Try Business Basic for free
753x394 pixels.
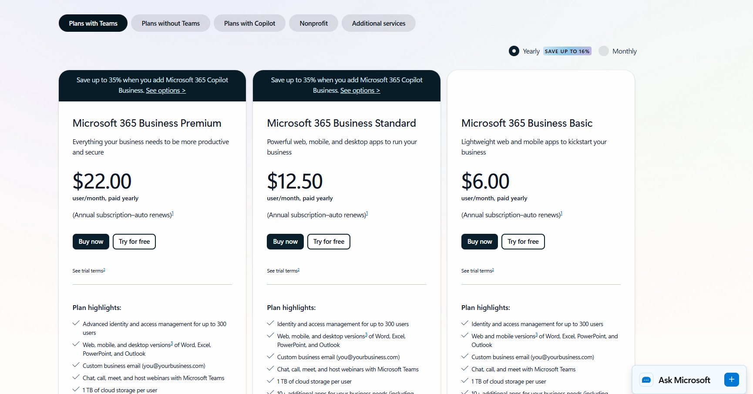coord(523,241)
